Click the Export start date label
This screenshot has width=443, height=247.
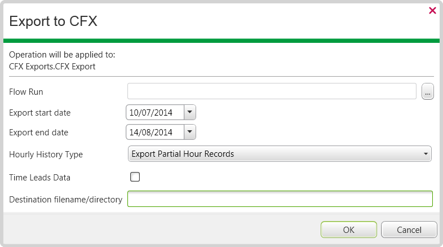[40, 112]
